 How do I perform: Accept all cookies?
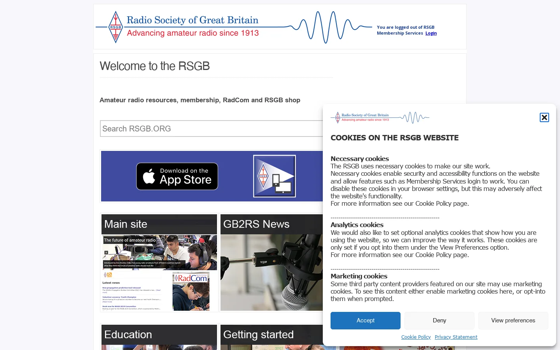tap(366, 320)
